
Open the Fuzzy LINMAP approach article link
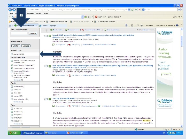point(93,36)
